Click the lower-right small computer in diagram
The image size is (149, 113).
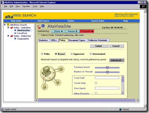click(58, 82)
